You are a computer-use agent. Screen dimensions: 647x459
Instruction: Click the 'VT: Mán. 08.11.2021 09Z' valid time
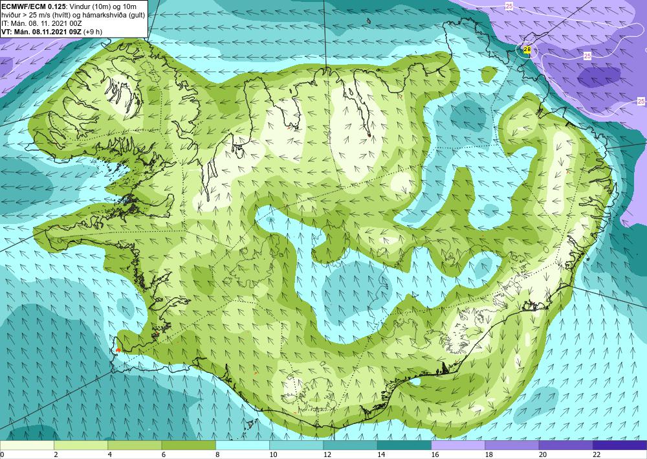(41, 31)
